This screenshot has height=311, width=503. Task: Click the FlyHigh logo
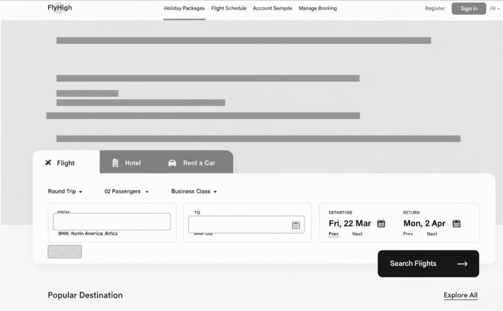tap(60, 8)
